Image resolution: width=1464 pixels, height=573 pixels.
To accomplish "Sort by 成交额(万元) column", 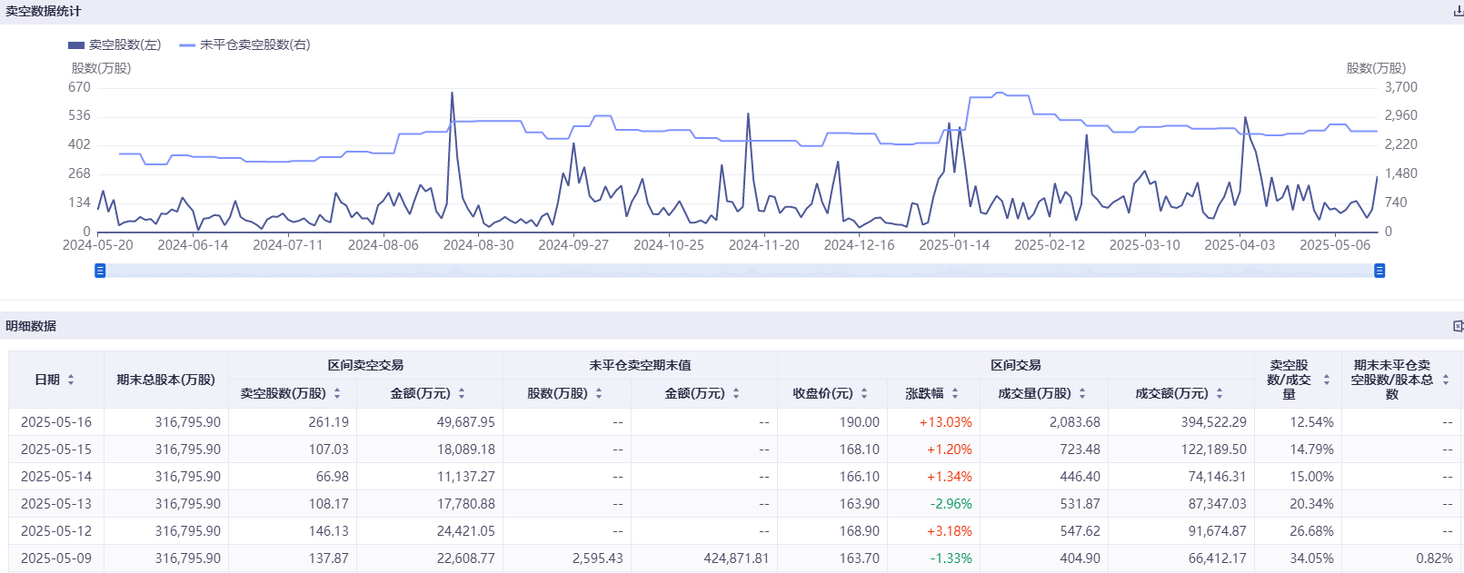I will (x=1220, y=393).
